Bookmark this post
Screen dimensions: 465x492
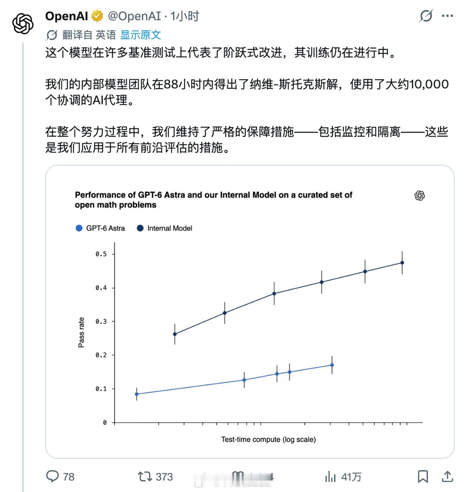click(x=423, y=476)
